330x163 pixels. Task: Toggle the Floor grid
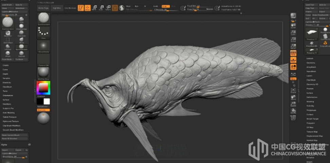coord(293,60)
